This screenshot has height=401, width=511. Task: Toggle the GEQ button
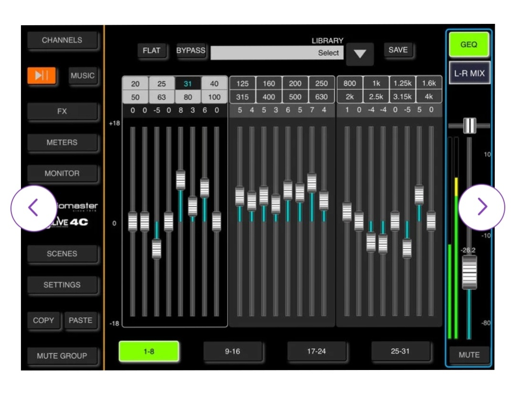469,44
